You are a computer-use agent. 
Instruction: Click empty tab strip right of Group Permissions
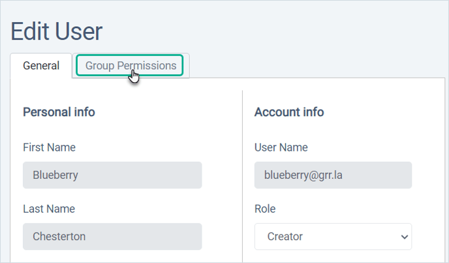(x=317, y=66)
